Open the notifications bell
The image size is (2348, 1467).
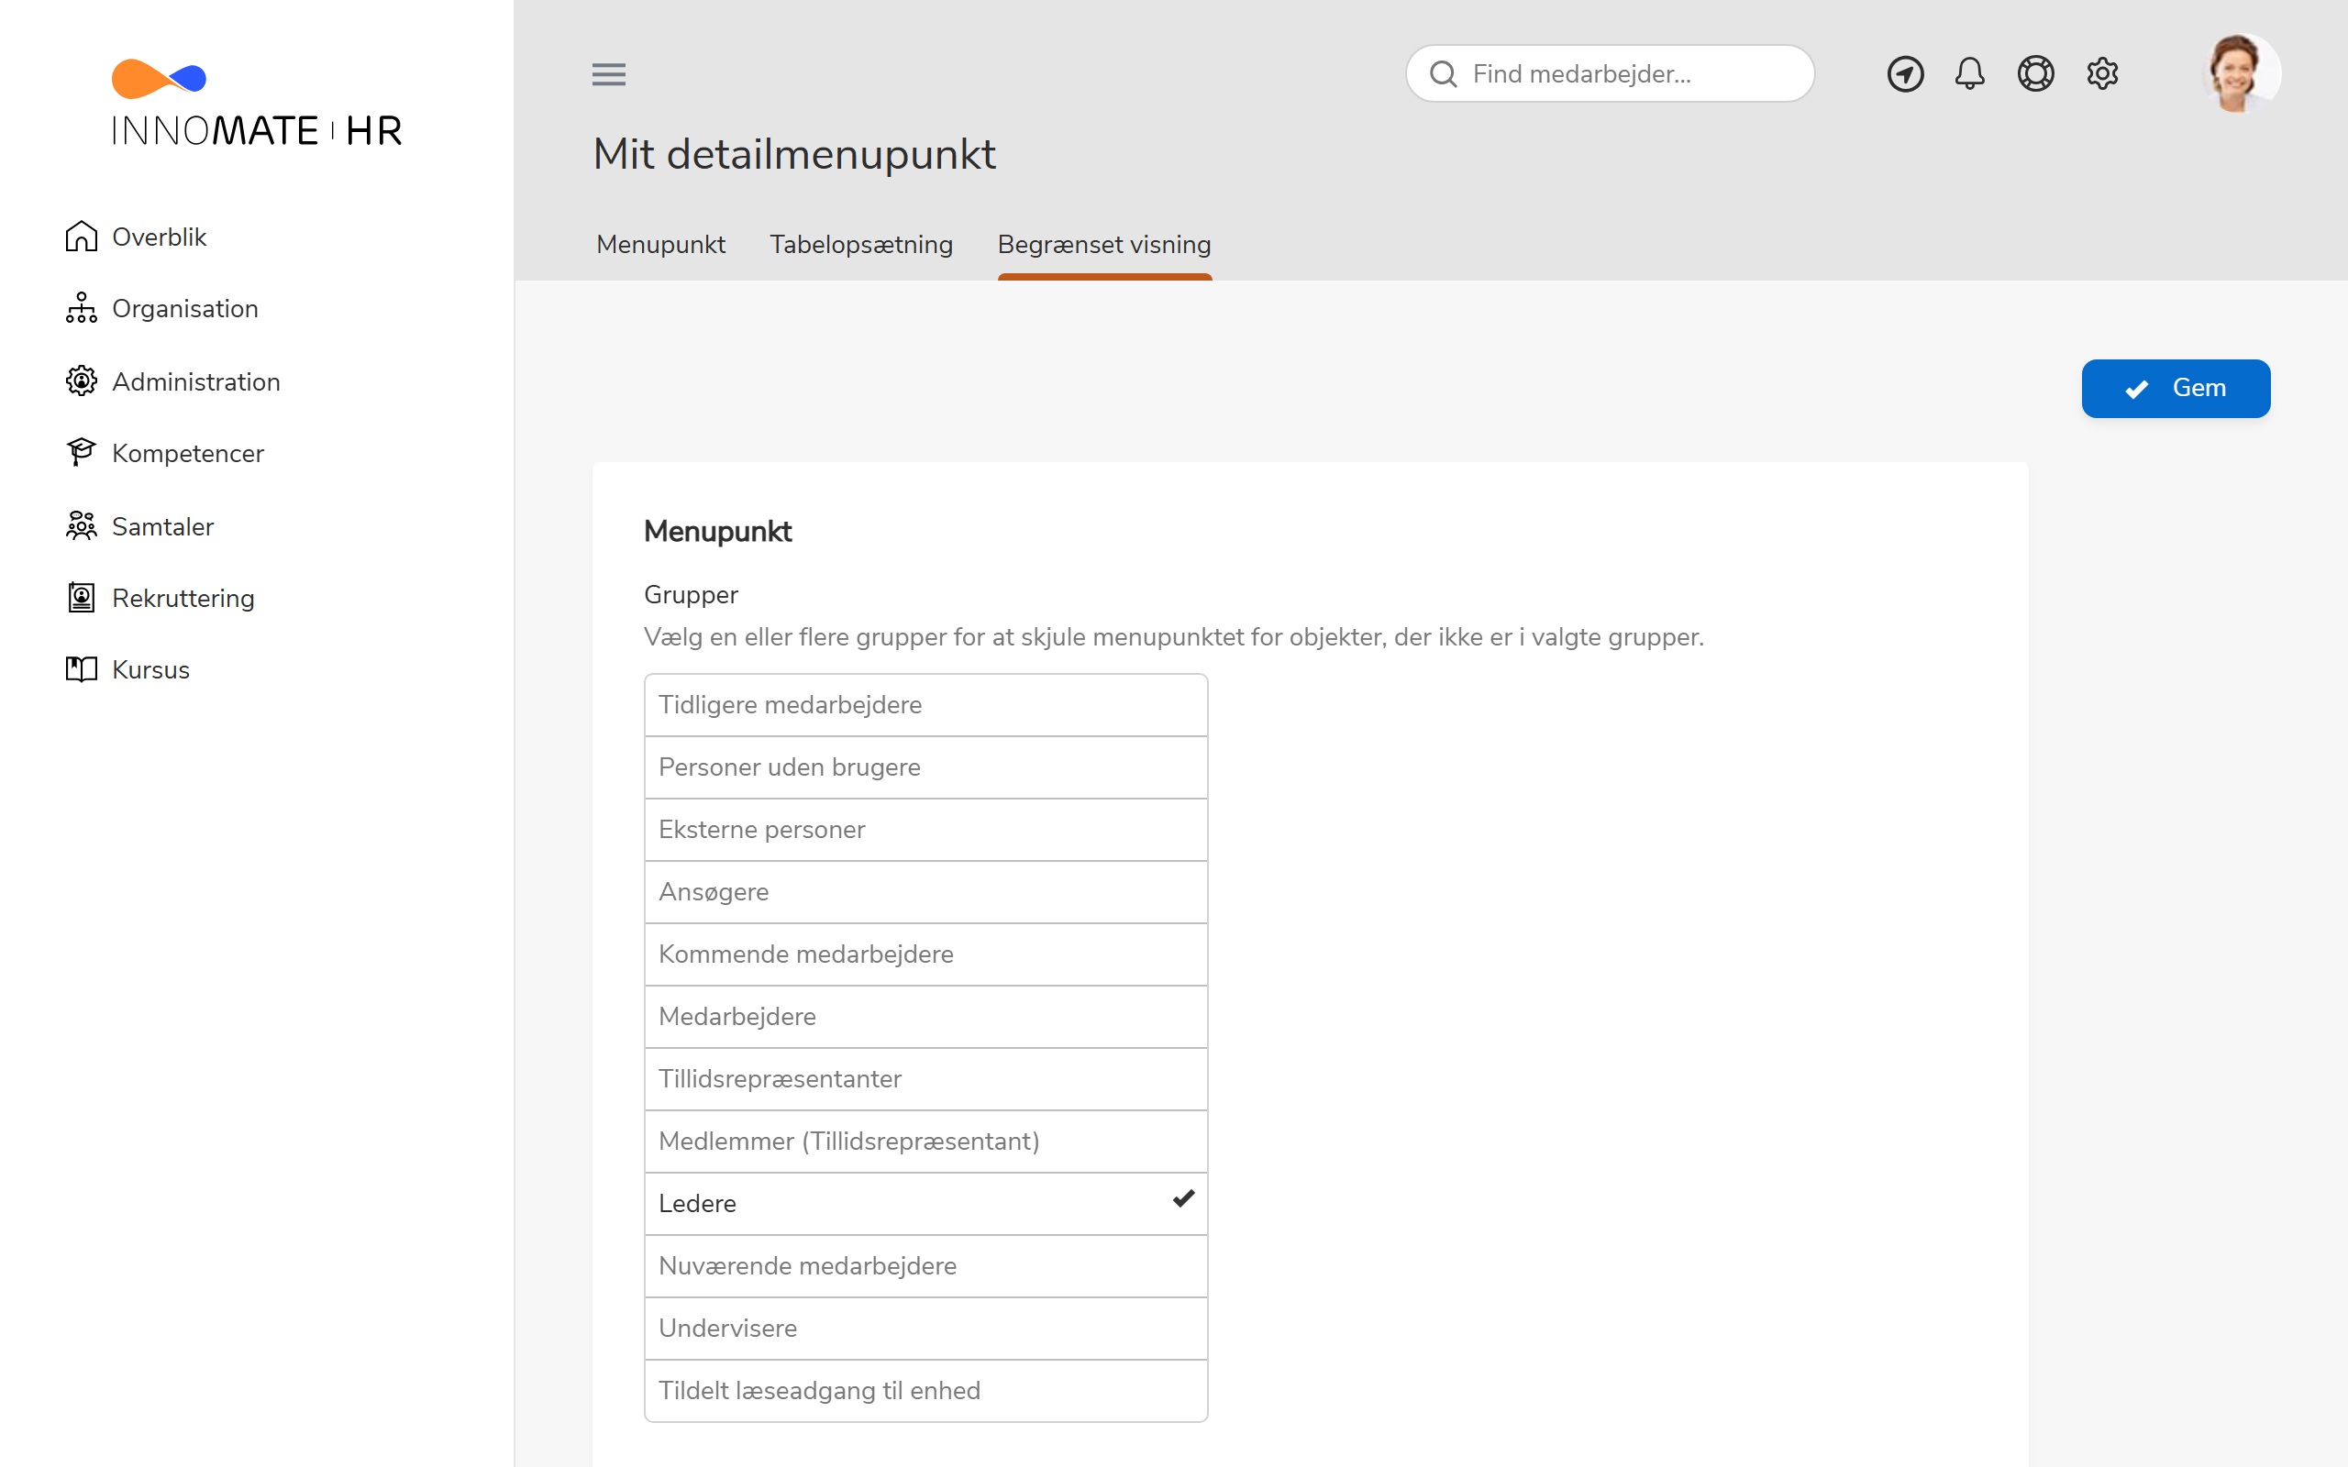click(1969, 73)
